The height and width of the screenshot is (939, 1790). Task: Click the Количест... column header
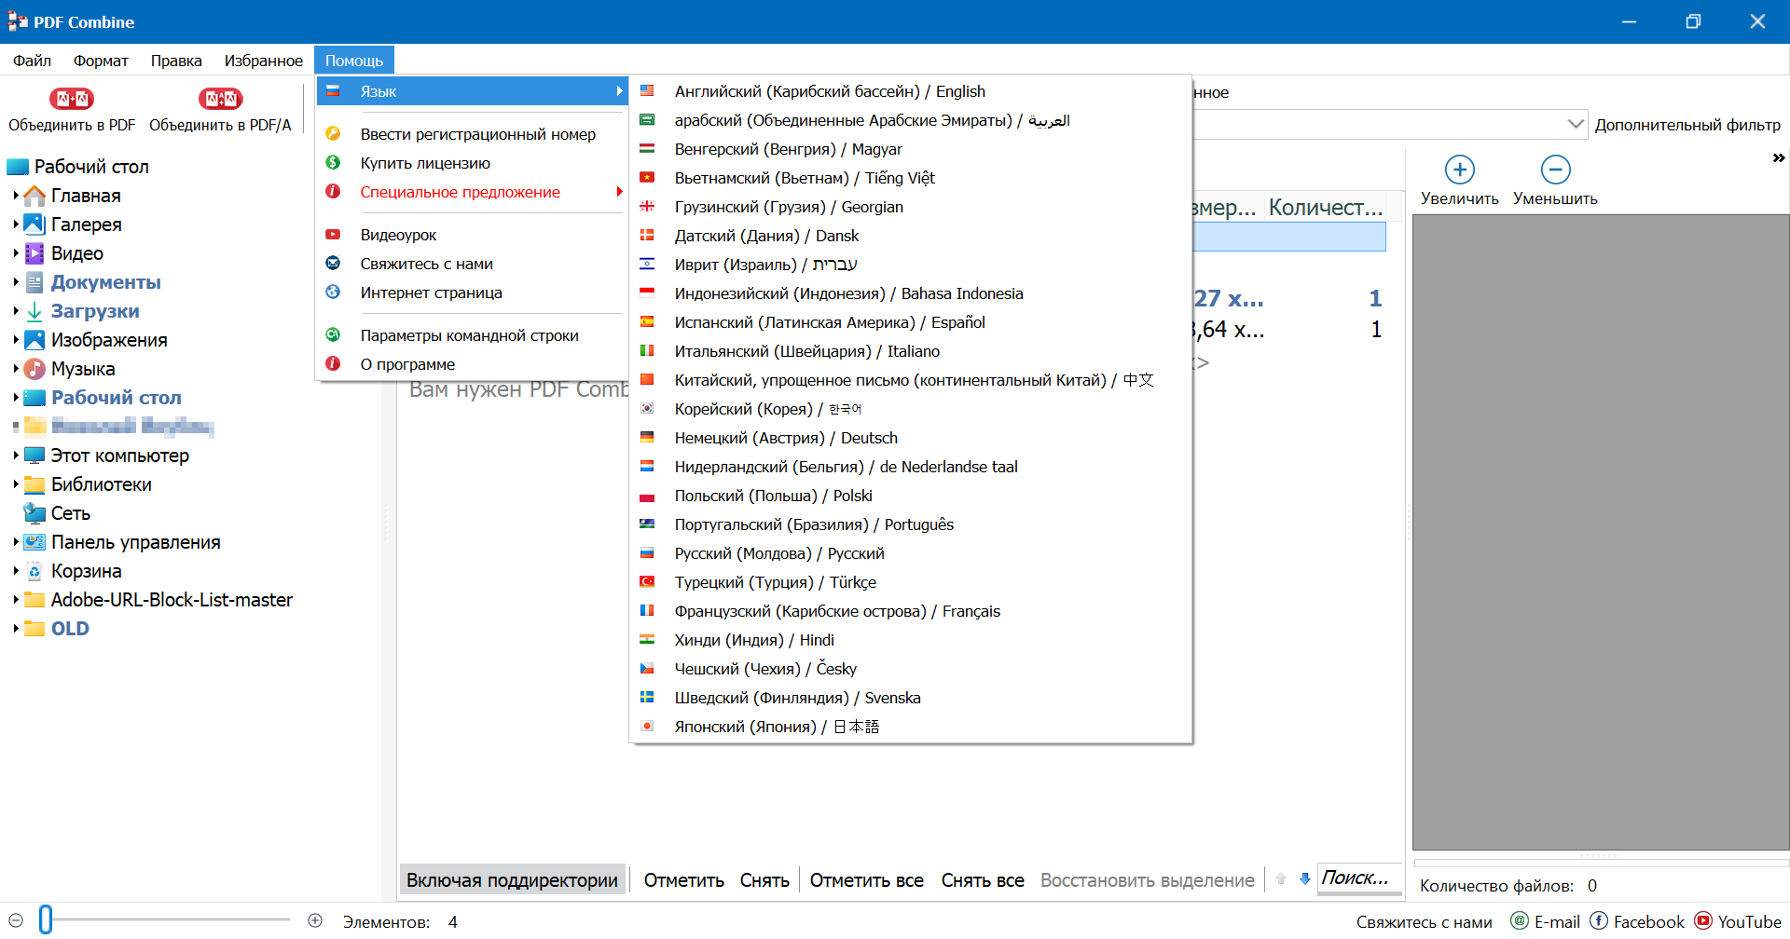pyautogui.click(x=1325, y=207)
